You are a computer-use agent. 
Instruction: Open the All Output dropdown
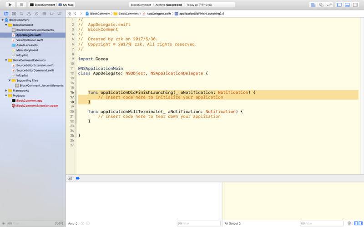coord(233,223)
